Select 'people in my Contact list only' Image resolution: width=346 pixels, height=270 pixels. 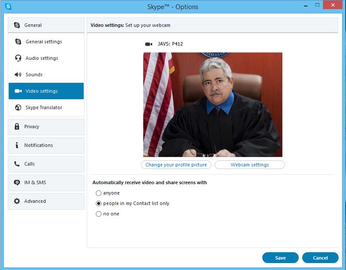pos(98,203)
